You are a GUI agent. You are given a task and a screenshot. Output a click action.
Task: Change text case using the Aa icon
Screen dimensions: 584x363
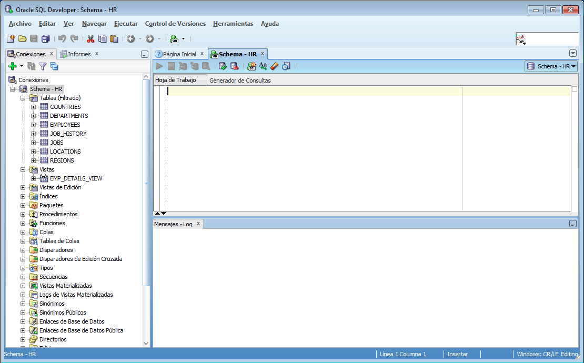263,66
